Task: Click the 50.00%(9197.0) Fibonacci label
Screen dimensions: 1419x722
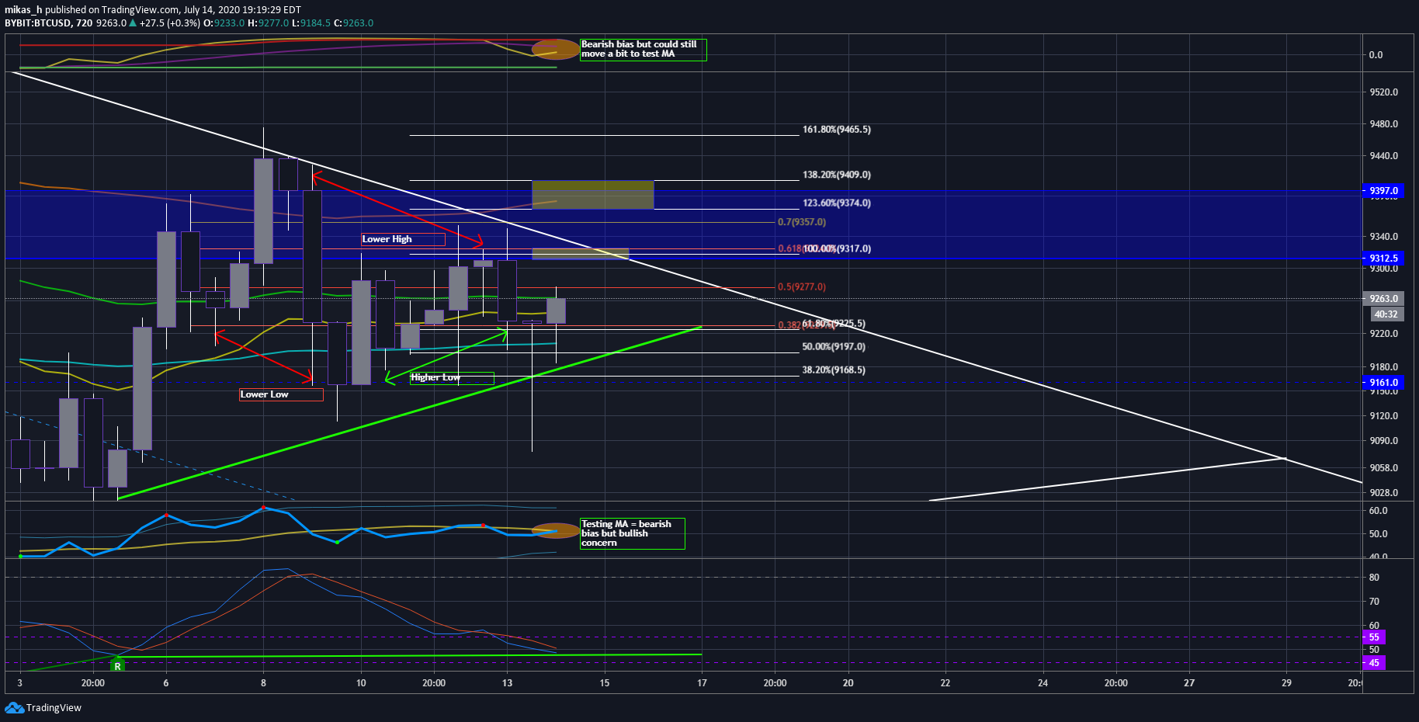Action: click(x=833, y=346)
